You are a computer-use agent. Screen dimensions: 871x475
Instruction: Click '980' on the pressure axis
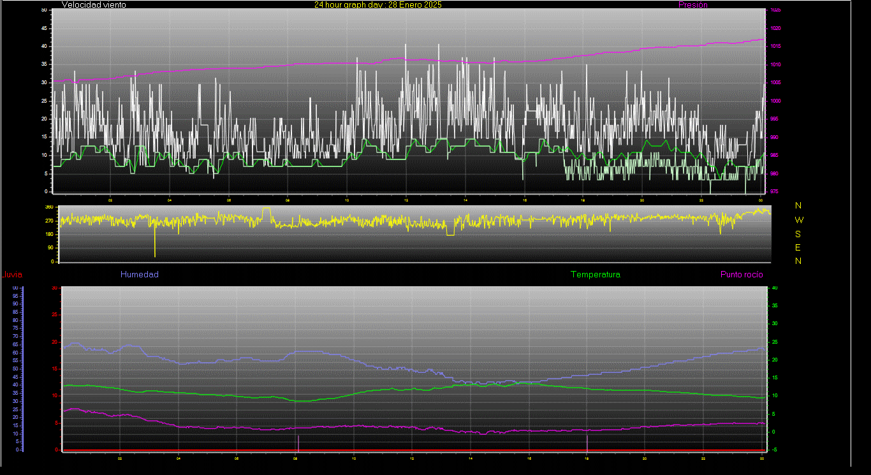[774, 173]
